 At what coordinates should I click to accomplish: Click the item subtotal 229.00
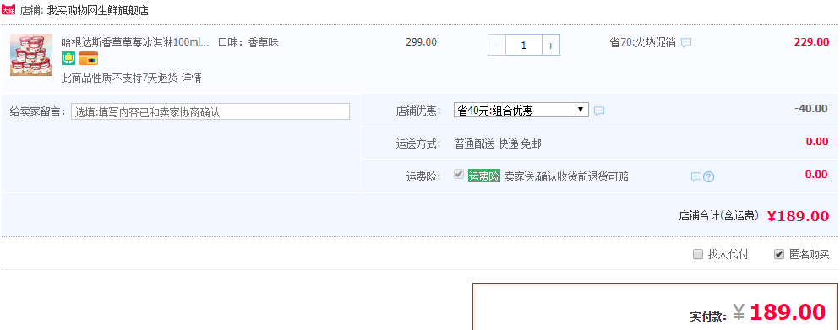coord(811,42)
